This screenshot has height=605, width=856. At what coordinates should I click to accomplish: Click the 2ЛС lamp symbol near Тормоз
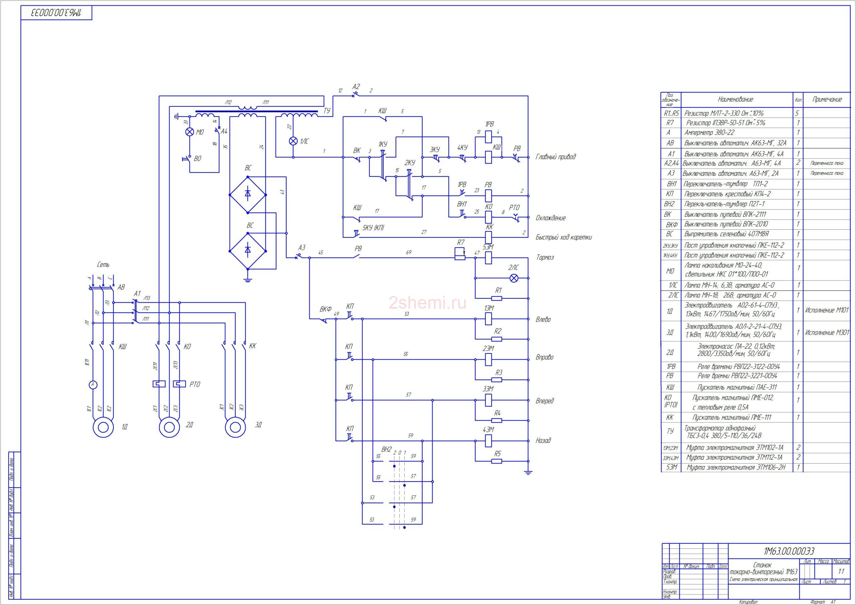coord(514,278)
